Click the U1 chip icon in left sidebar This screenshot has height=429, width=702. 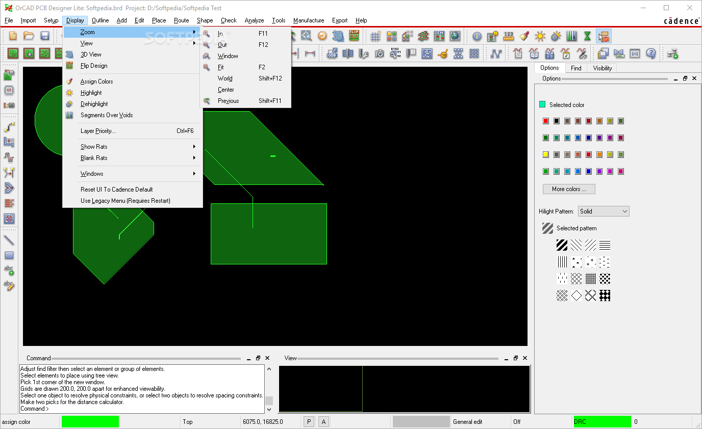tap(9, 91)
